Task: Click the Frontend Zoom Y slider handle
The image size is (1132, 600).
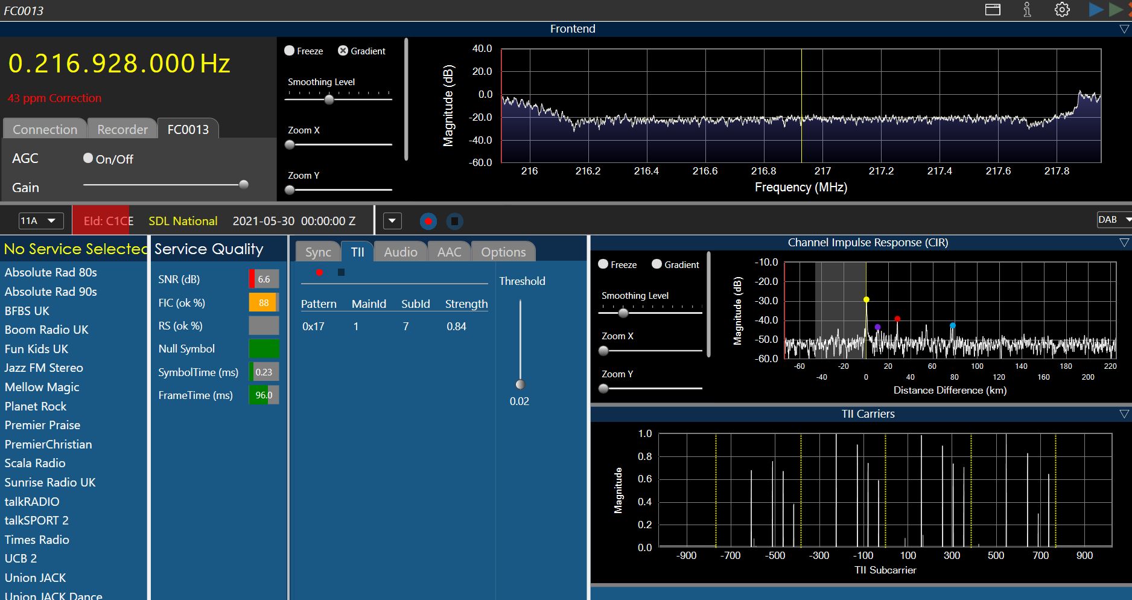Action: click(x=290, y=190)
